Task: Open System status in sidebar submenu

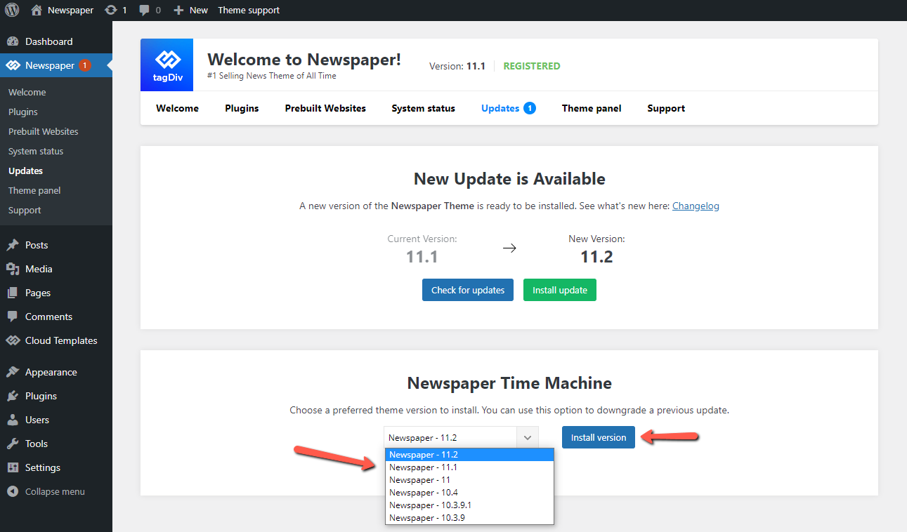Action: coord(36,151)
